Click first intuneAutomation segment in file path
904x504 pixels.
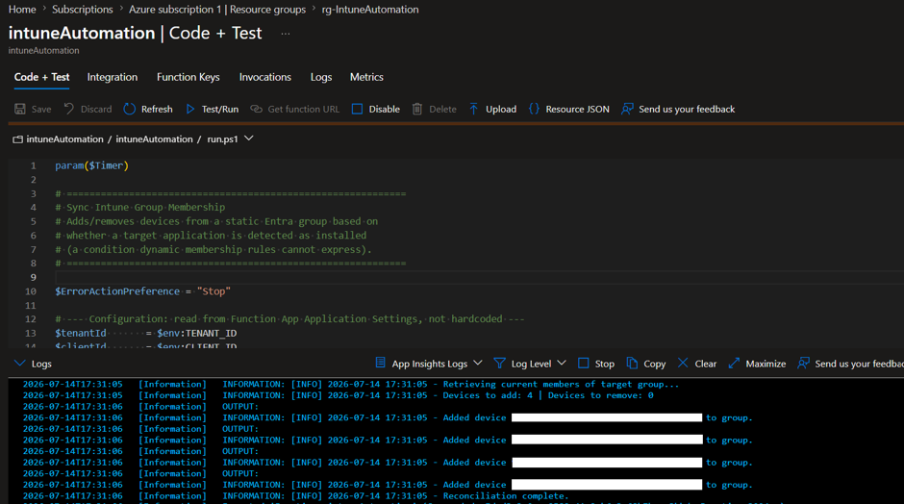tap(64, 139)
